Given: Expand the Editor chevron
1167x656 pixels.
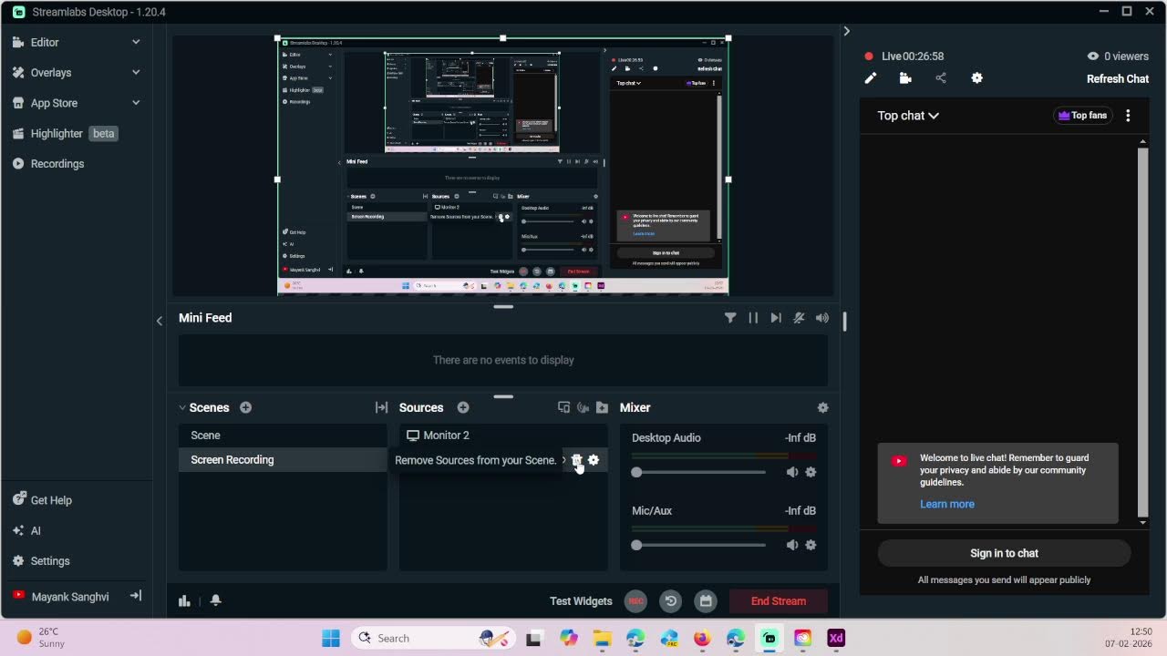Looking at the screenshot, I should (136, 42).
